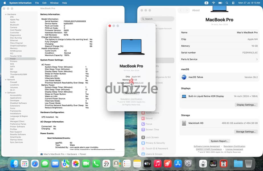This screenshot has width=263, height=171.
Task: Launch FaceTime from the Dock
Action: [86, 164]
